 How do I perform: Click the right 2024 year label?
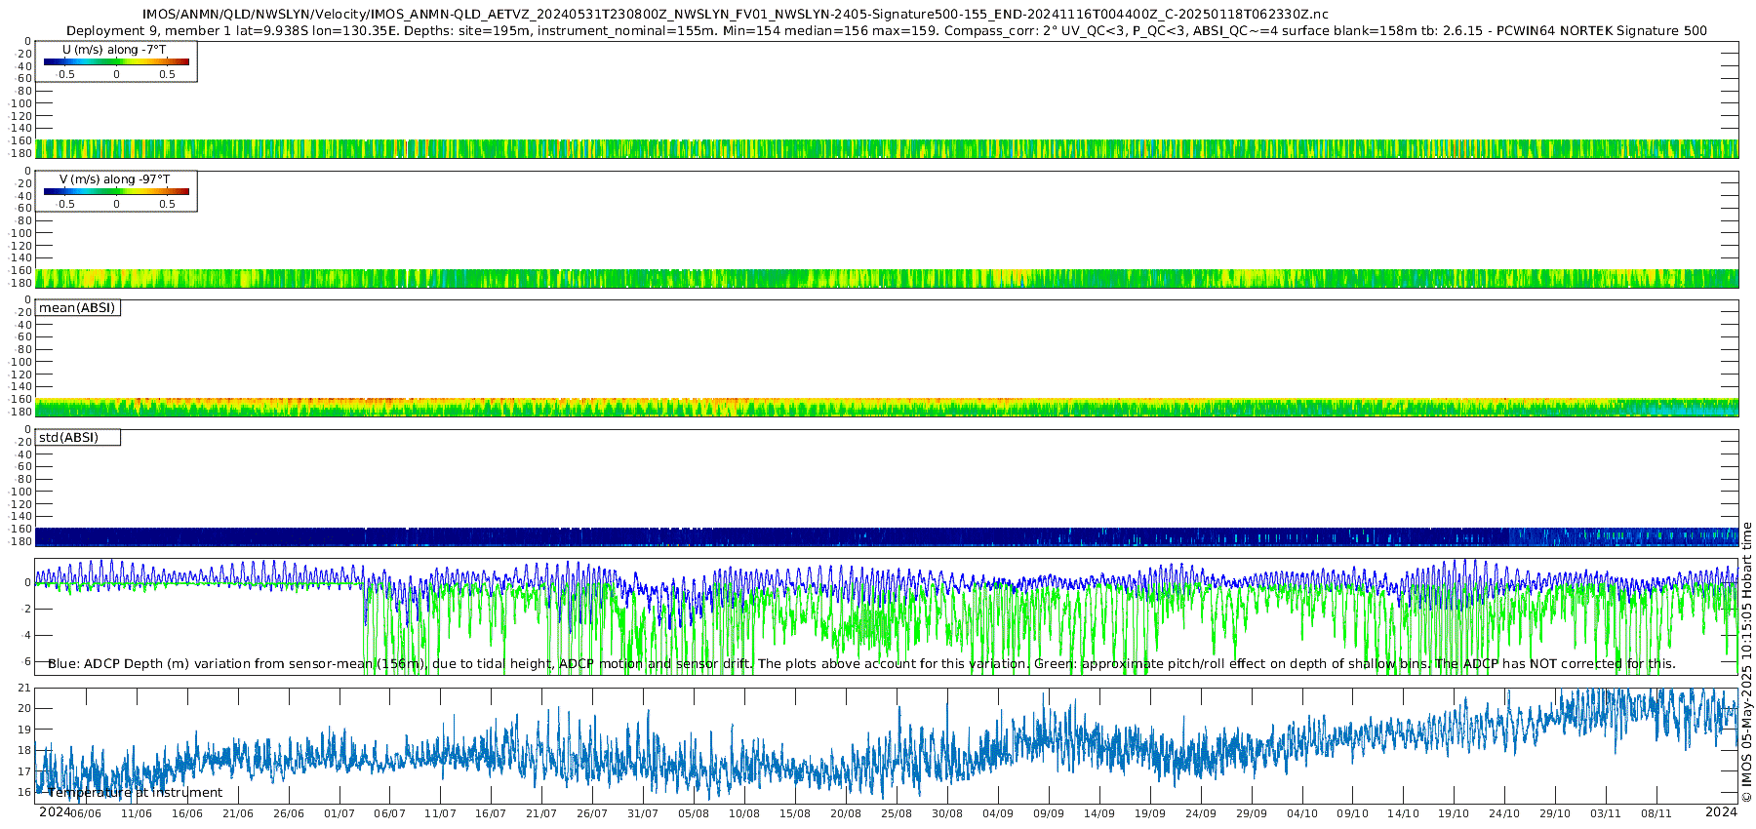pyautogui.click(x=1721, y=812)
